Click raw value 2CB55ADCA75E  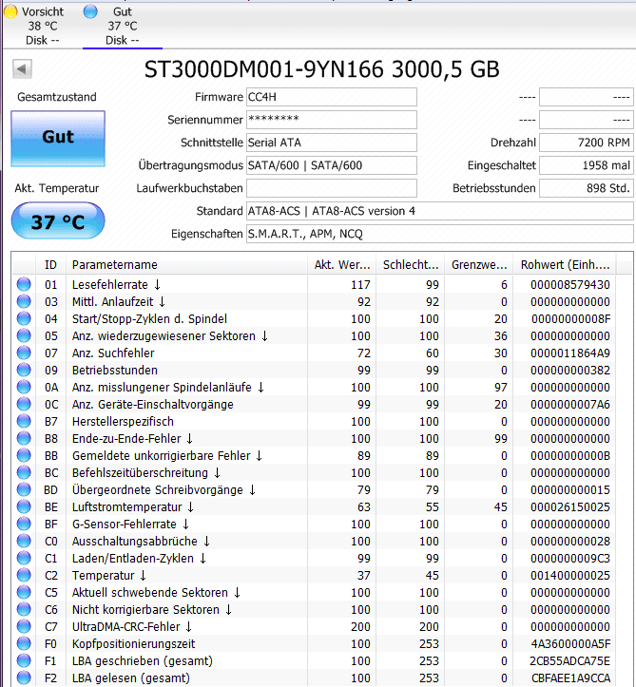[x=569, y=660]
